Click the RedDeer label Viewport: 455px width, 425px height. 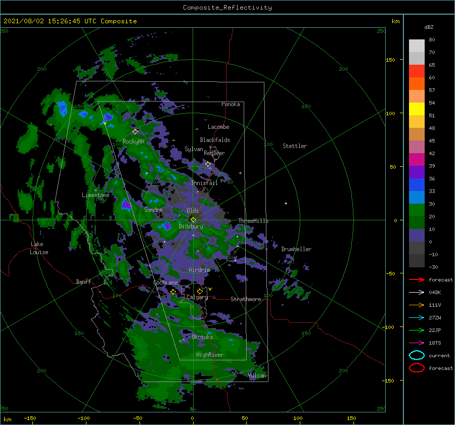tap(214, 153)
